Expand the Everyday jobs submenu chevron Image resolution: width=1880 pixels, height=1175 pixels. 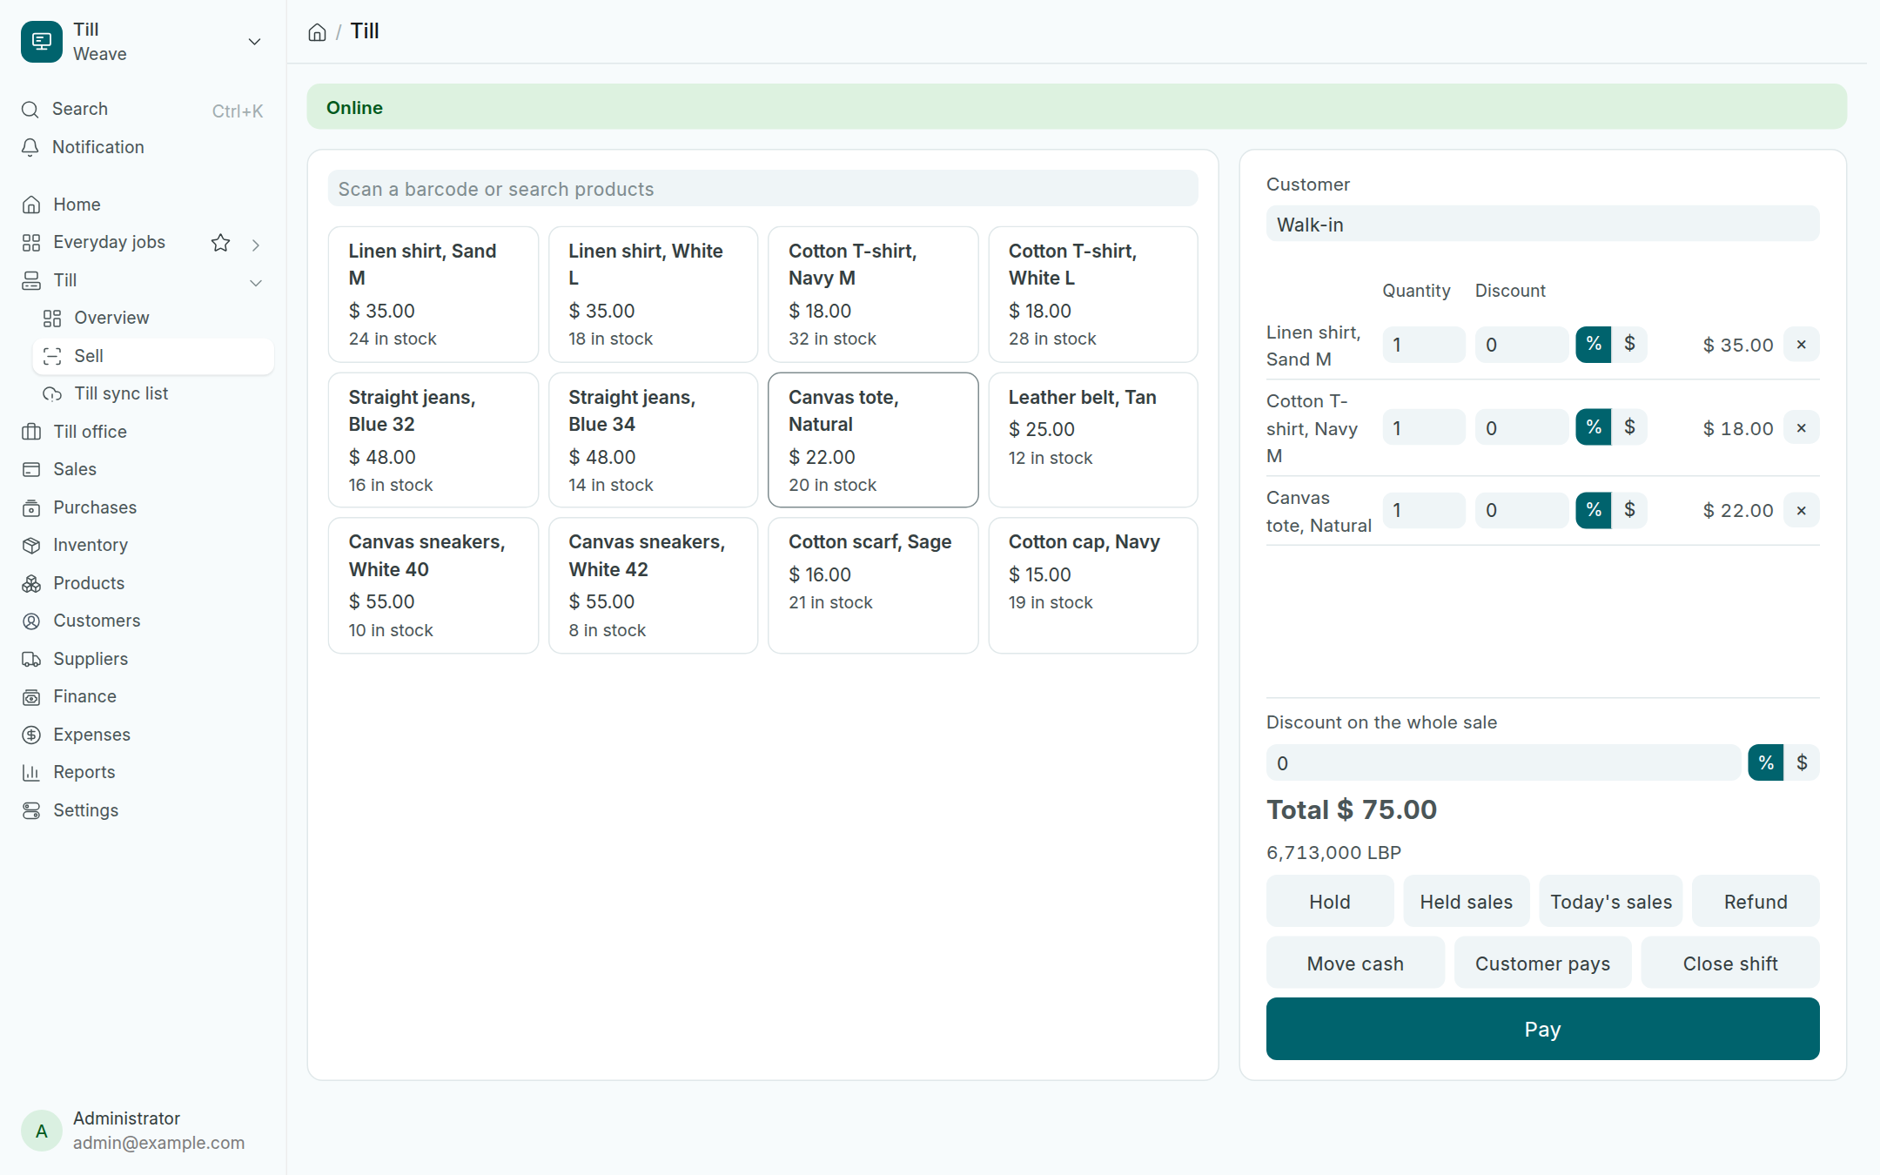[x=256, y=245]
